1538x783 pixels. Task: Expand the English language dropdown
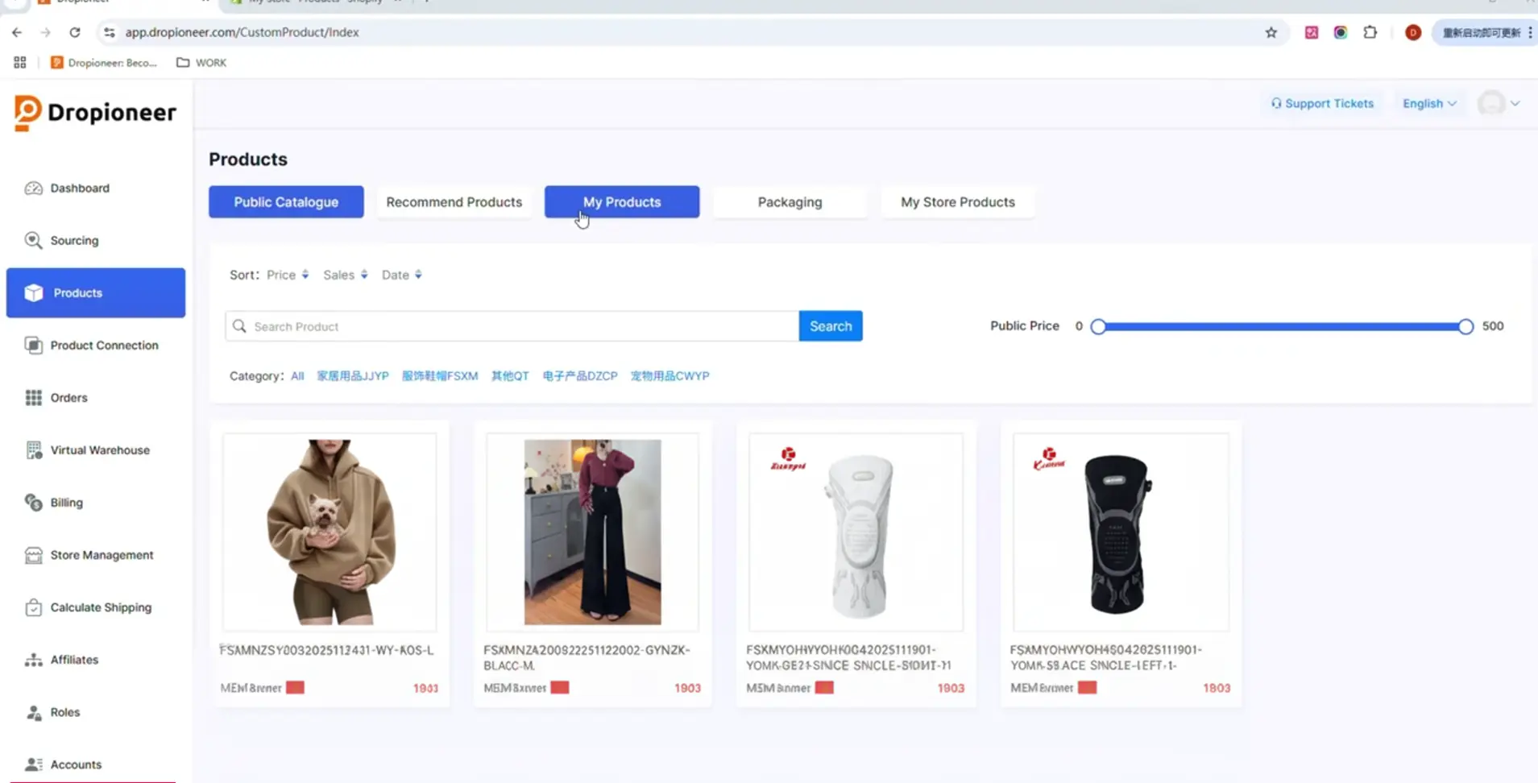click(1427, 103)
